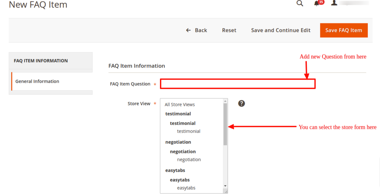The image size is (380, 194).
Task: Save using the orange Save FAQ Item button
Action: pos(343,30)
